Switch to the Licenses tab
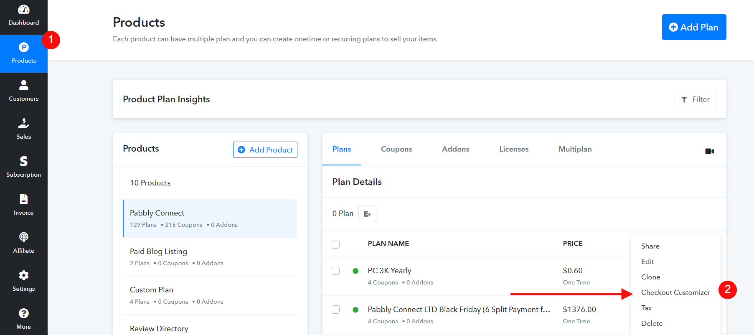754x335 pixels. (514, 149)
